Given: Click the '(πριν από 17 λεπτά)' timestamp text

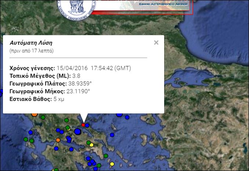Looking at the screenshot, I should 32,51.
